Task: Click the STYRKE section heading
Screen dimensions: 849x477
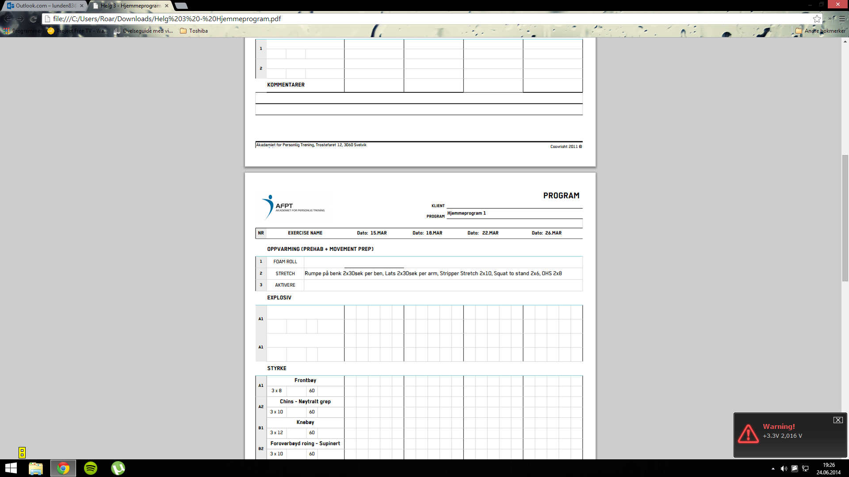Action: click(x=277, y=368)
